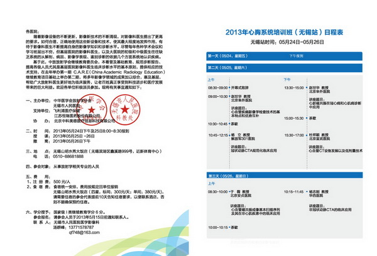Click the bullet dot beside 15:30-17:00 session

point(307,135)
